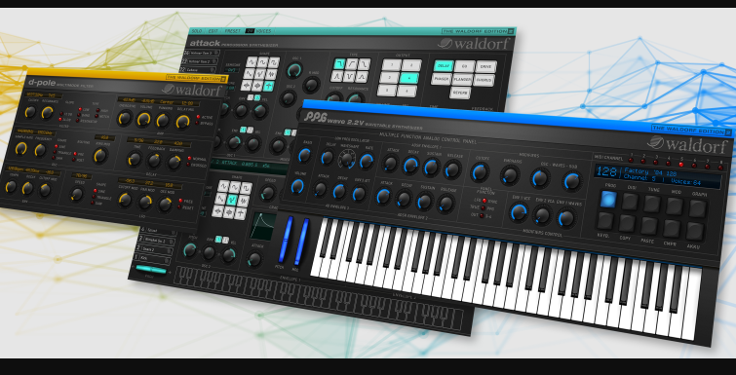
Task: Enable the Flanger effect button in Attack
Action: click(463, 80)
